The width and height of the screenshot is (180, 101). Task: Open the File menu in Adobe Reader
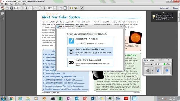(2, 4)
